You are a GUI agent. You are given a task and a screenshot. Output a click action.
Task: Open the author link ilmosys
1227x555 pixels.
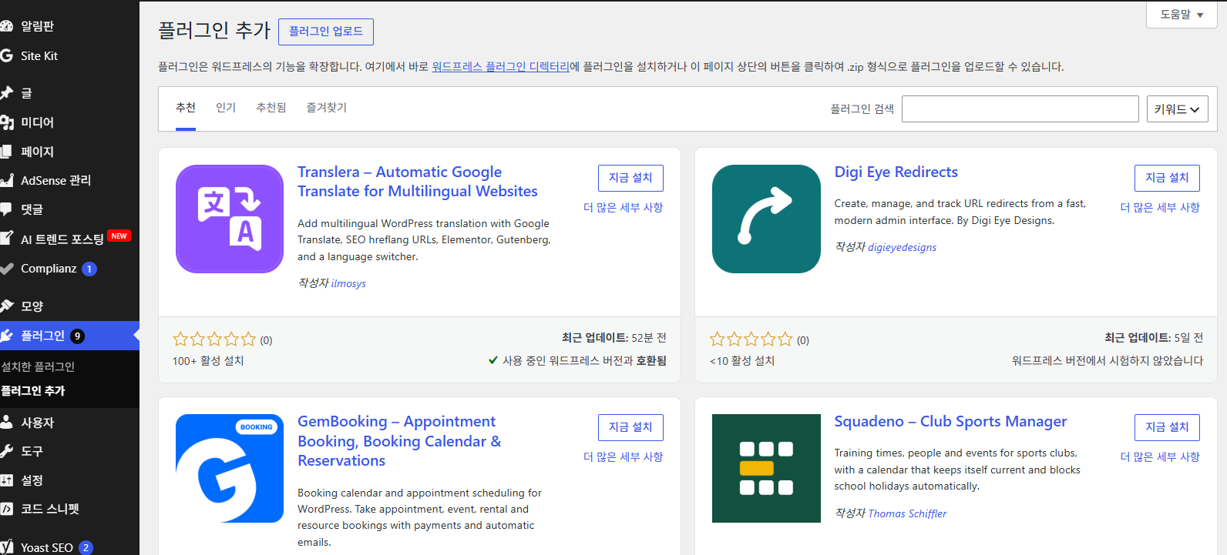point(348,283)
